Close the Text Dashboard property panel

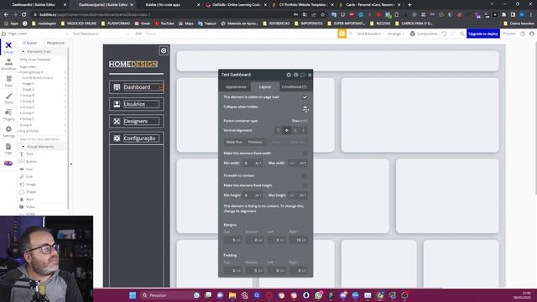coord(310,75)
